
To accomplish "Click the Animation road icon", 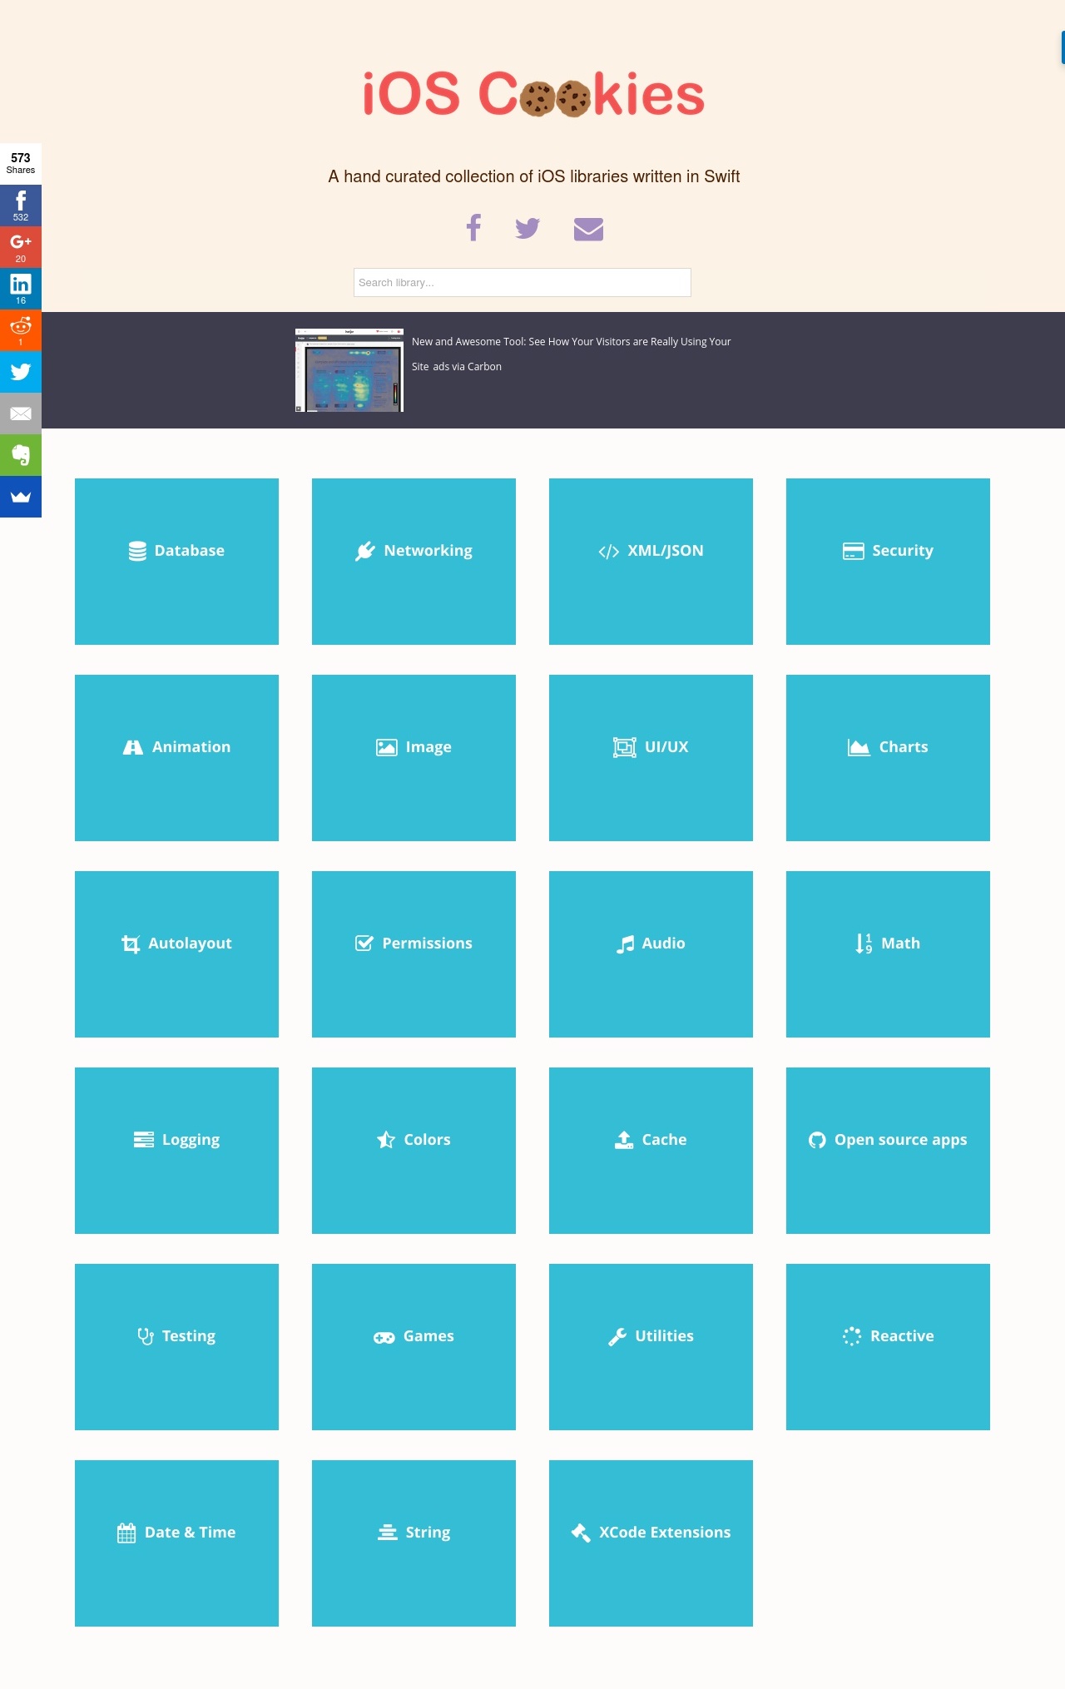I will point(133,747).
